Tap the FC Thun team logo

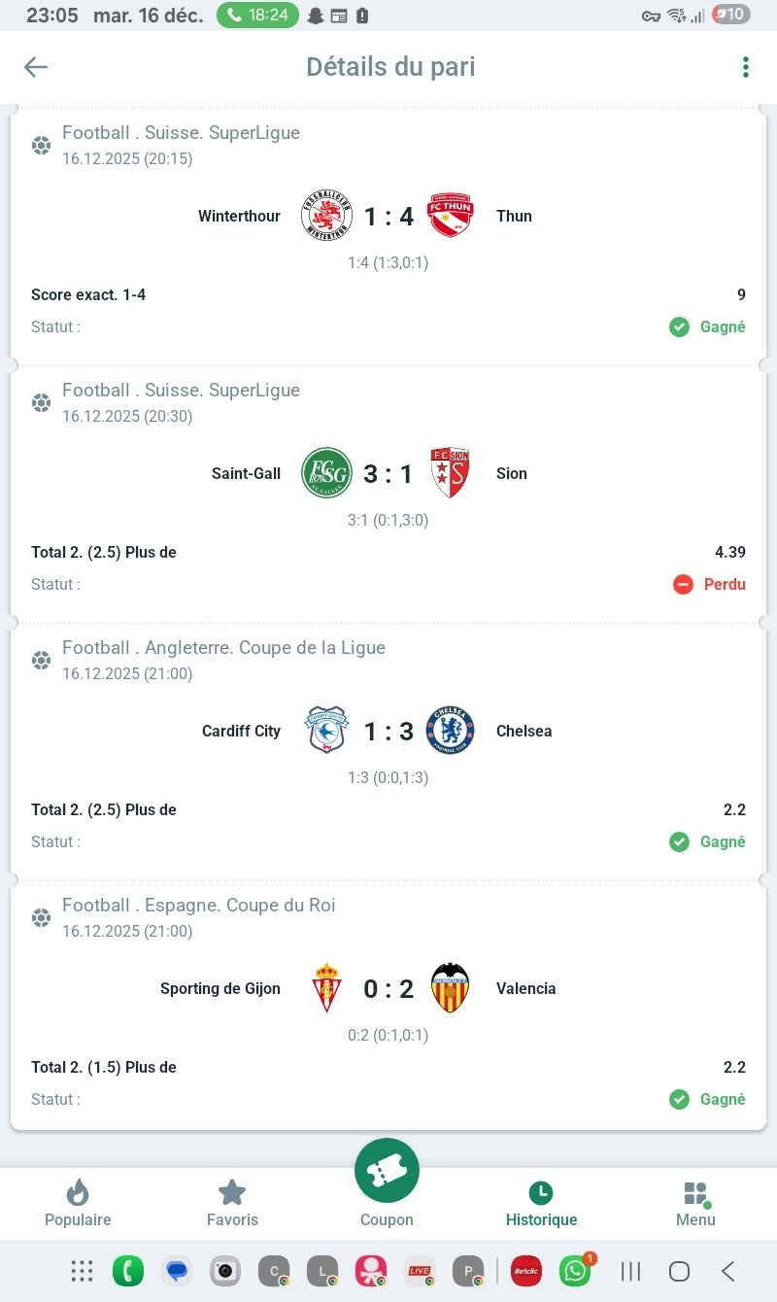tap(450, 216)
